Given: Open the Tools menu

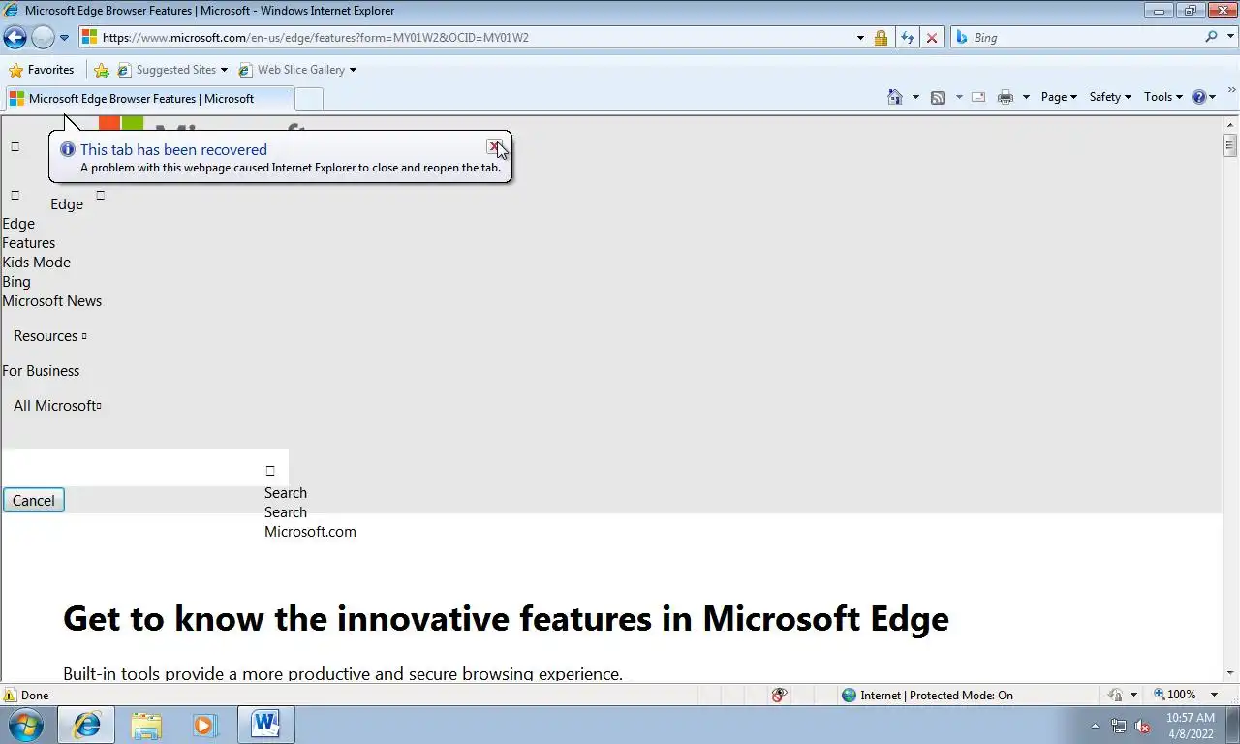Looking at the screenshot, I should 1162,97.
